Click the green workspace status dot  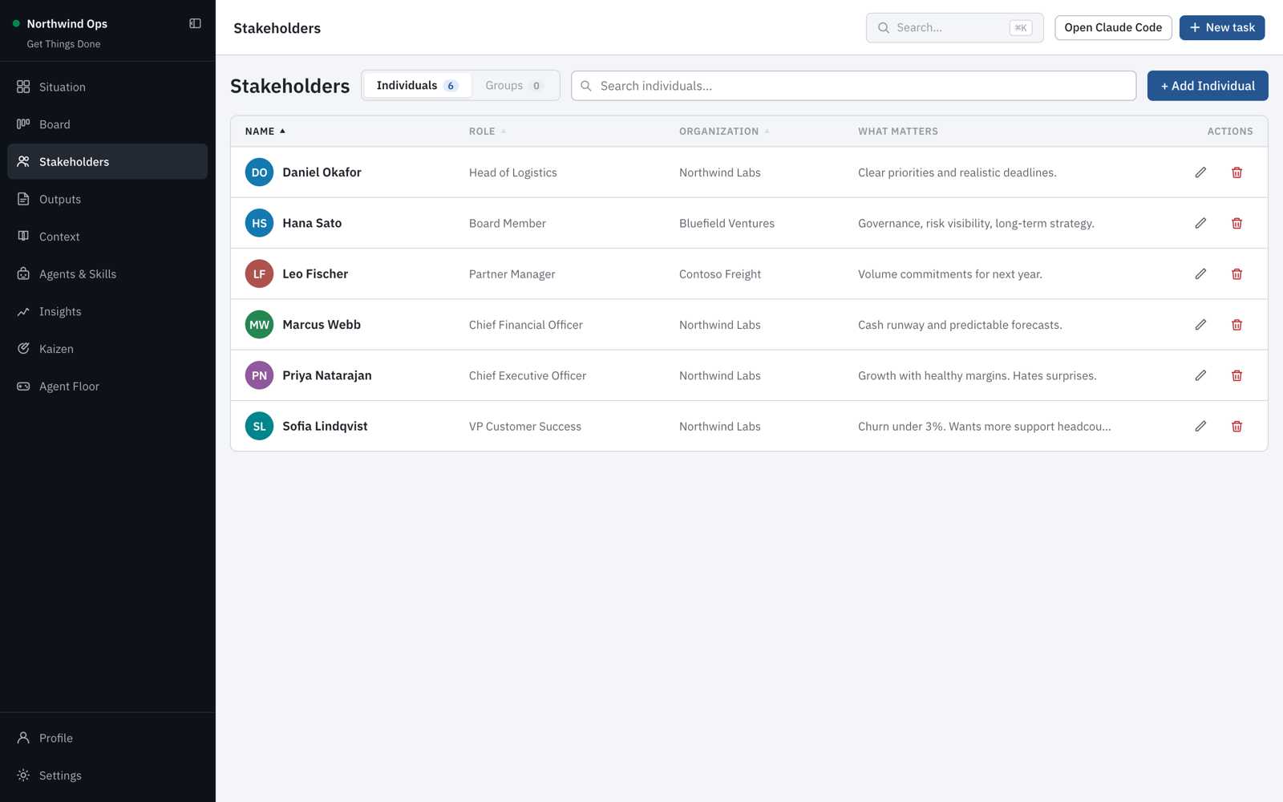coord(16,24)
